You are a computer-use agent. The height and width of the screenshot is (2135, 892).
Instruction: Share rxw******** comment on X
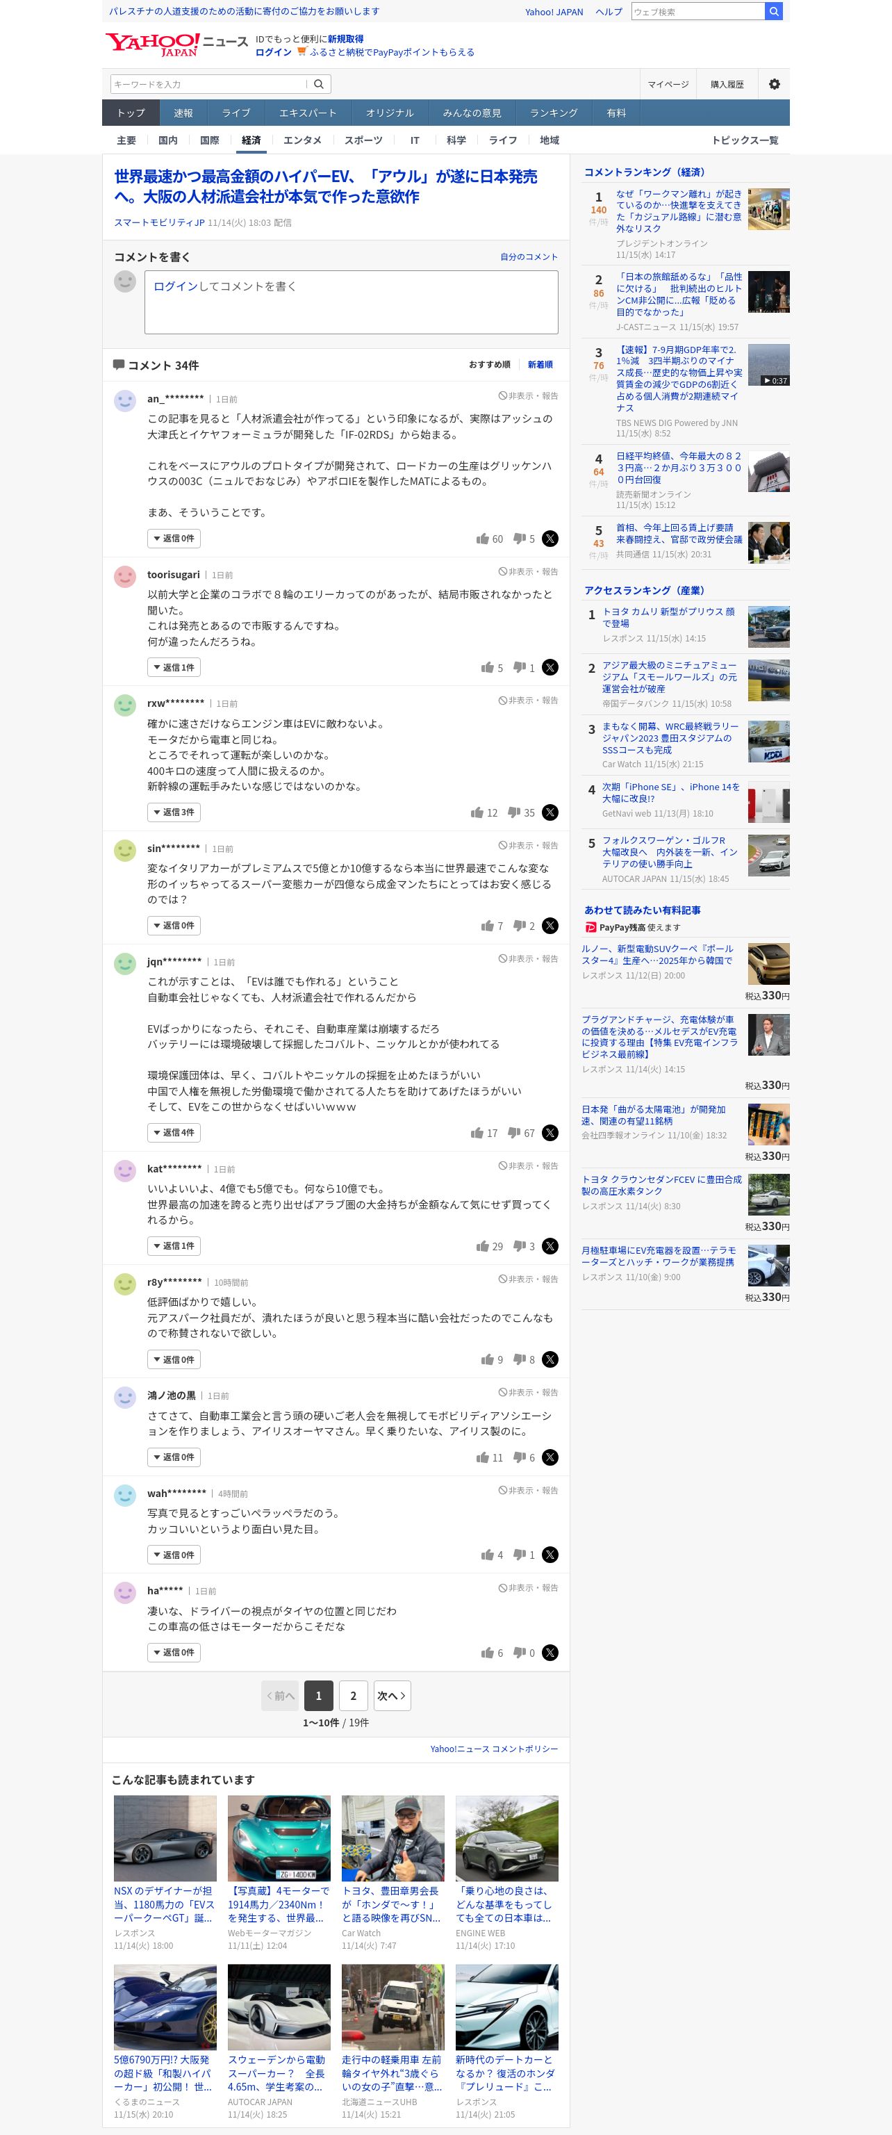tap(550, 812)
